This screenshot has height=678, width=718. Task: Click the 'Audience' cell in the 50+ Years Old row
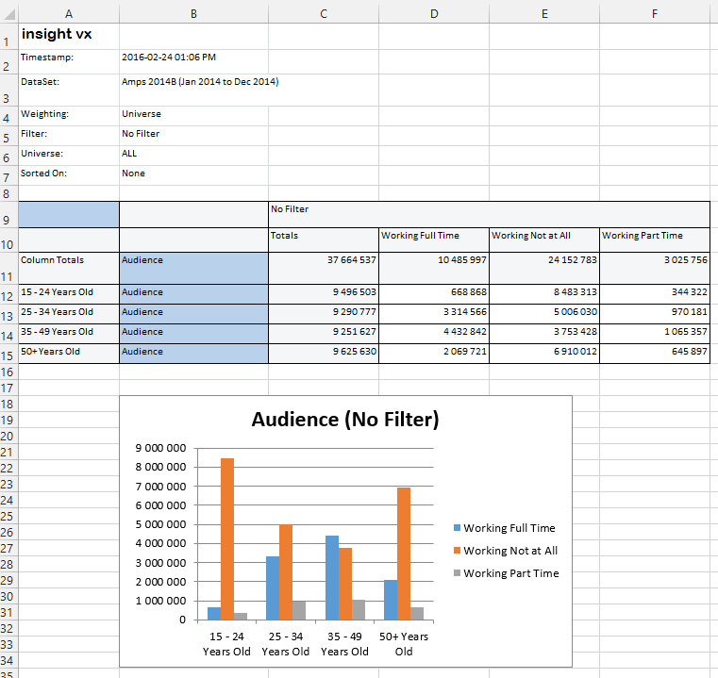click(193, 354)
